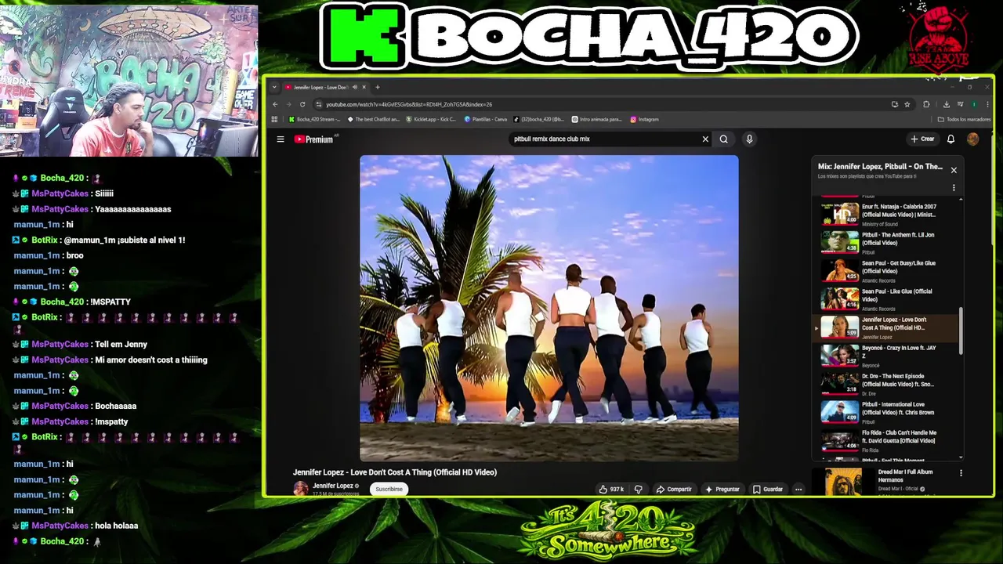
Task: Open the tab search dropdown arrow
Action: click(273, 87)
